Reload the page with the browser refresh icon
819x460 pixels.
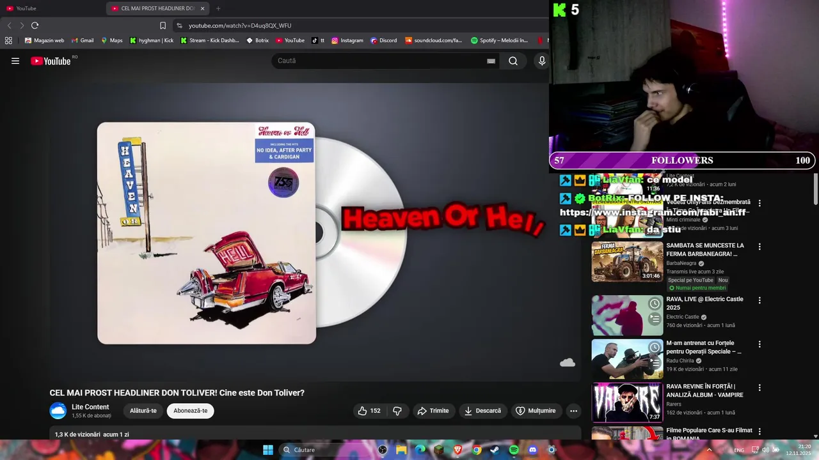point(35,26)
